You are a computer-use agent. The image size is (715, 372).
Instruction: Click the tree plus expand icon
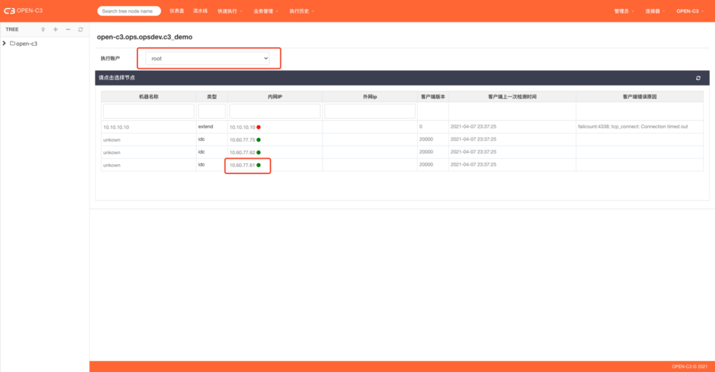coord(56,29)
